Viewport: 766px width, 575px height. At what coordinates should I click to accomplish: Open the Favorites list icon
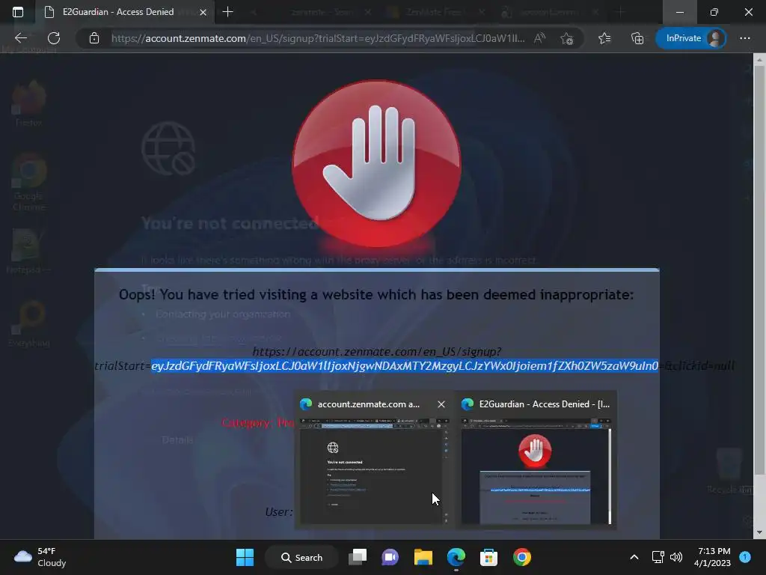pos(604,38)
